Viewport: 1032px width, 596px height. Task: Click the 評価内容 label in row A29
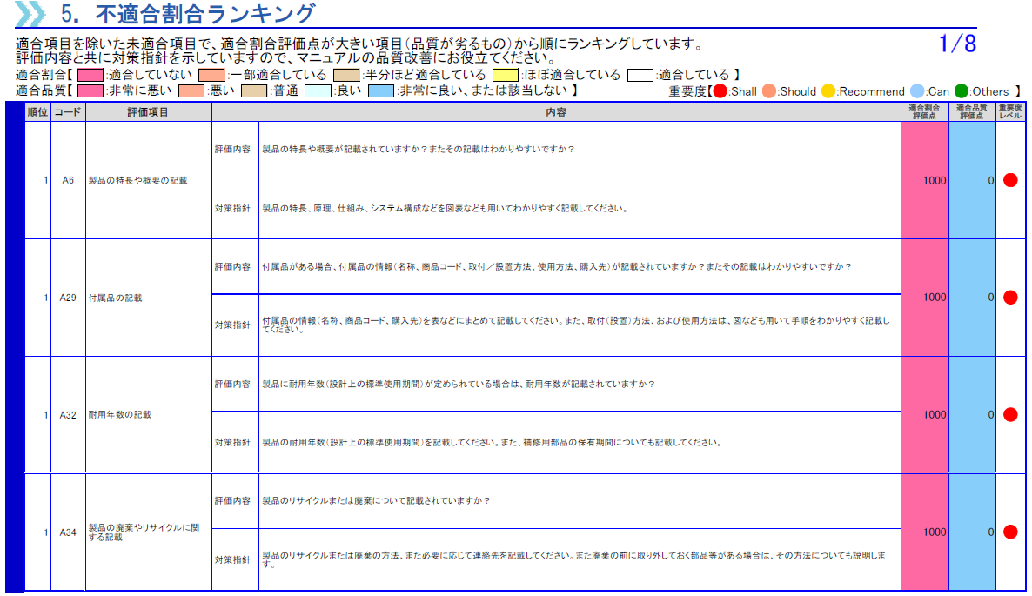click(x=232, y=266)
